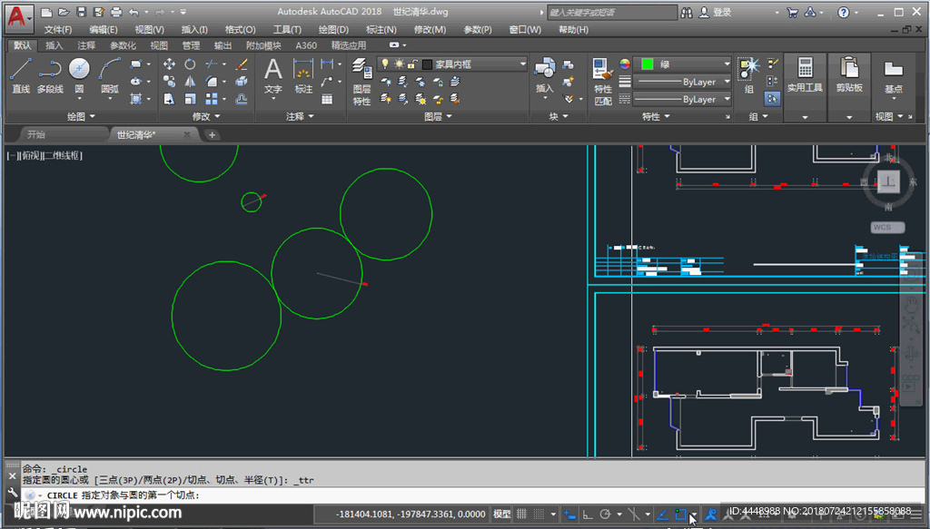The image size is (930, 529).
Task: Toggle group selection mode button
Action: click(772, 99)
